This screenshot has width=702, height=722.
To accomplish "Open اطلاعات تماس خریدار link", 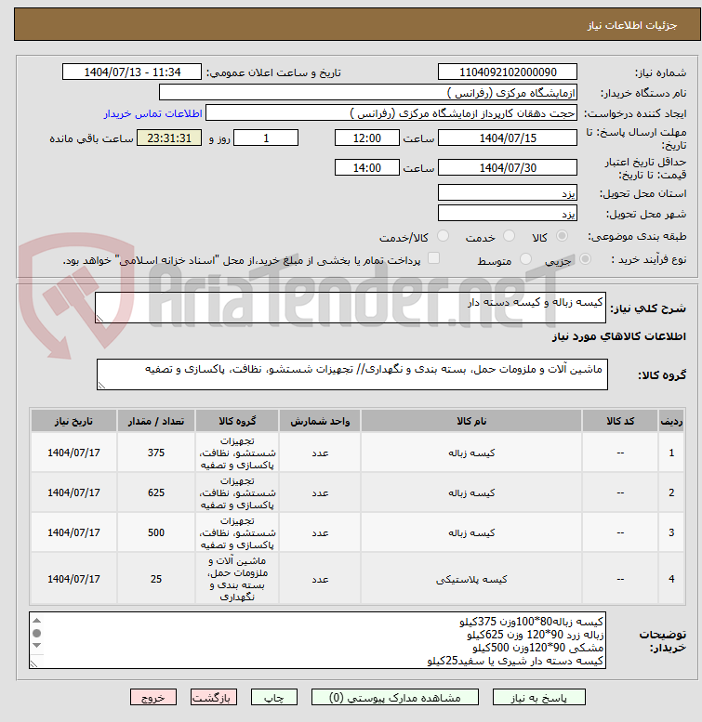I will point(152,113).
